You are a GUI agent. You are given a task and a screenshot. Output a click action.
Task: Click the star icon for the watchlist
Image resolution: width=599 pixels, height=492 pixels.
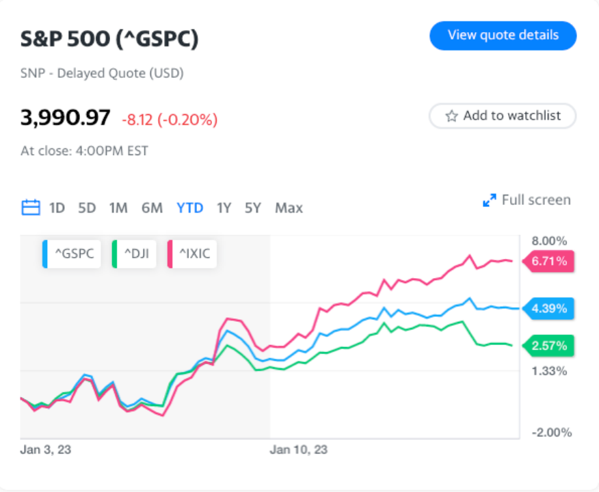(451, 116)
